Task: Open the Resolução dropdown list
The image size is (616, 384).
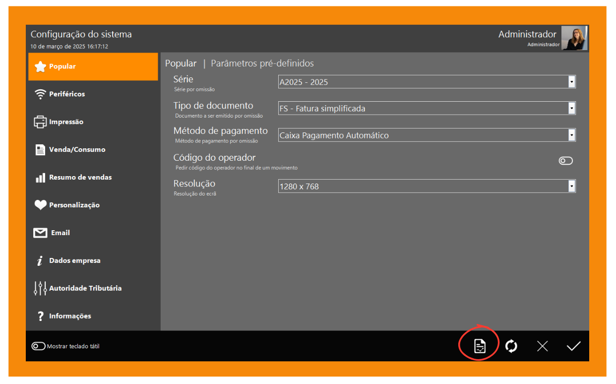Action: tap(571, 186)
